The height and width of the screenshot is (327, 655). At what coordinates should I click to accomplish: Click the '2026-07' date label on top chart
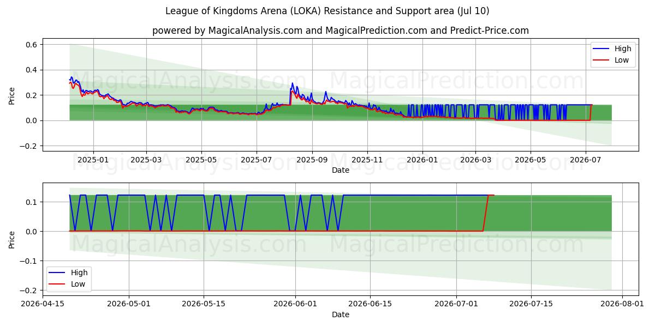(x=586, y=160)
